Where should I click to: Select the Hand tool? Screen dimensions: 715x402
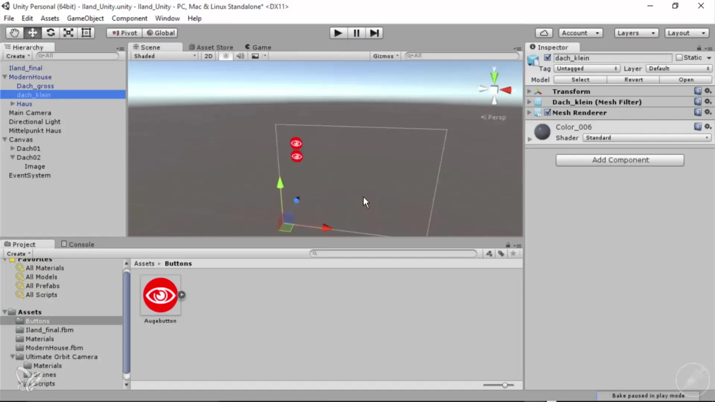coord(15,33)
